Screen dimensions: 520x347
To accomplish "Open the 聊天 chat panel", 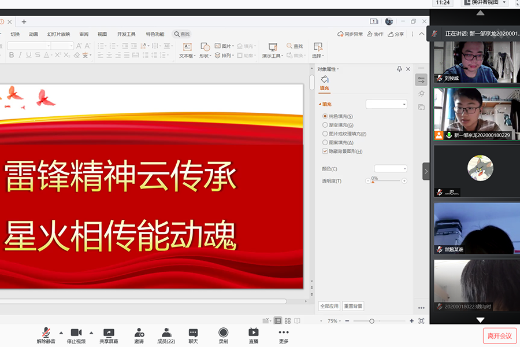I will tap(193, 333).
